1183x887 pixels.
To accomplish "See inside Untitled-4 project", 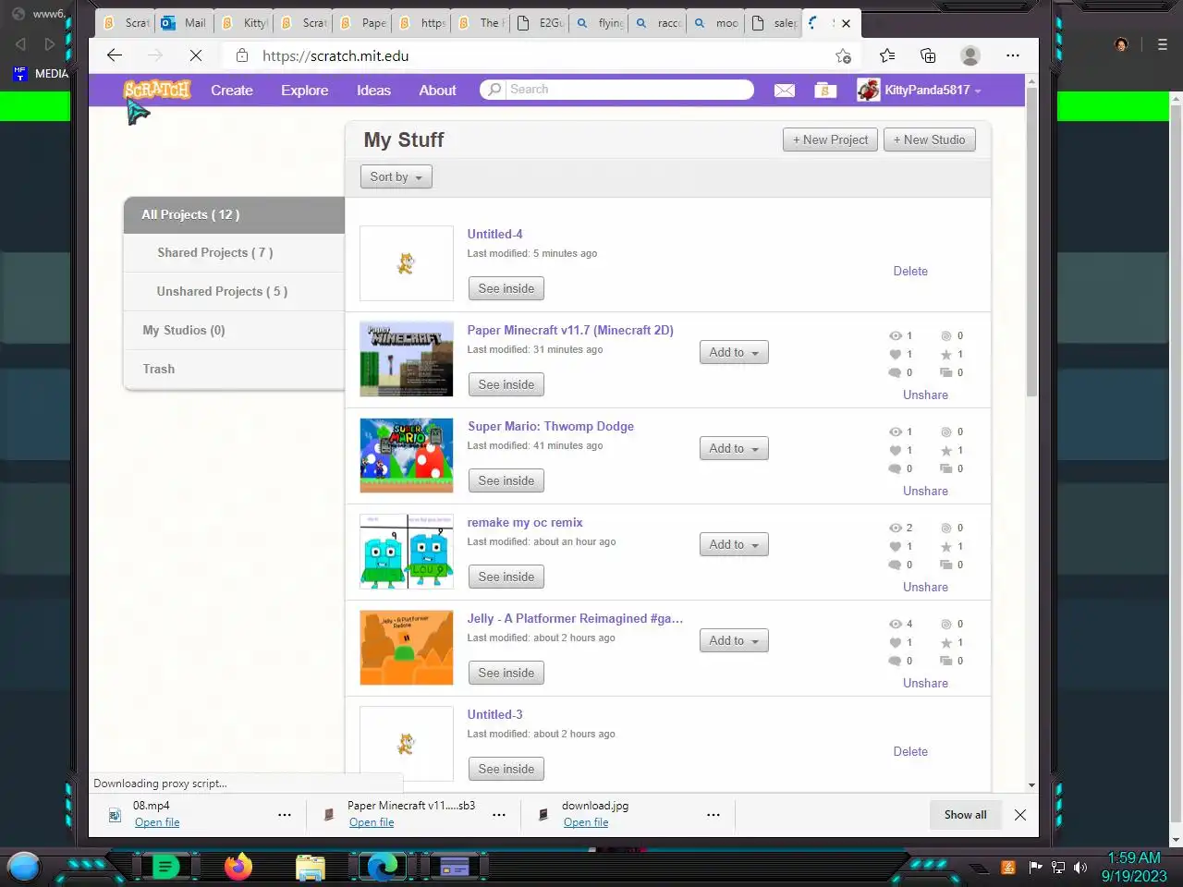I will coord(506,288).
